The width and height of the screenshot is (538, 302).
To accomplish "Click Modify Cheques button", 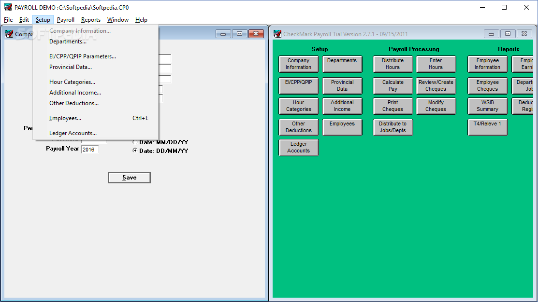I will click(436, 106).
